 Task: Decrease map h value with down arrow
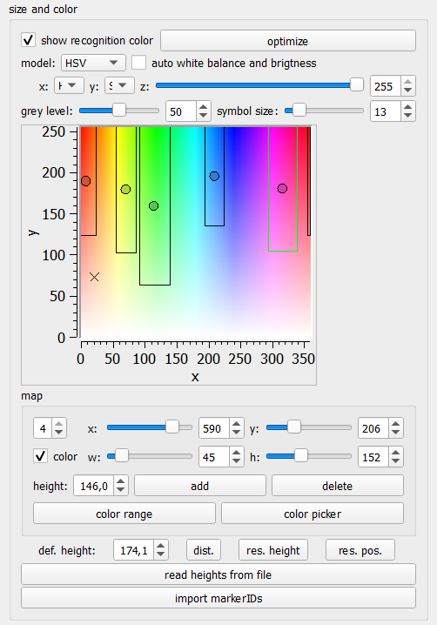(396, 461)
